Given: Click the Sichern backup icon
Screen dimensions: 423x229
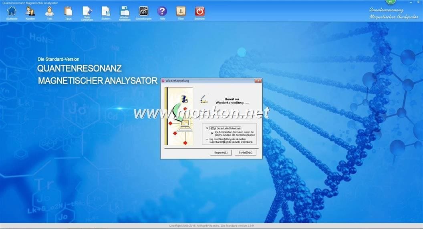Looking at the screenshot, I should 106,11.
